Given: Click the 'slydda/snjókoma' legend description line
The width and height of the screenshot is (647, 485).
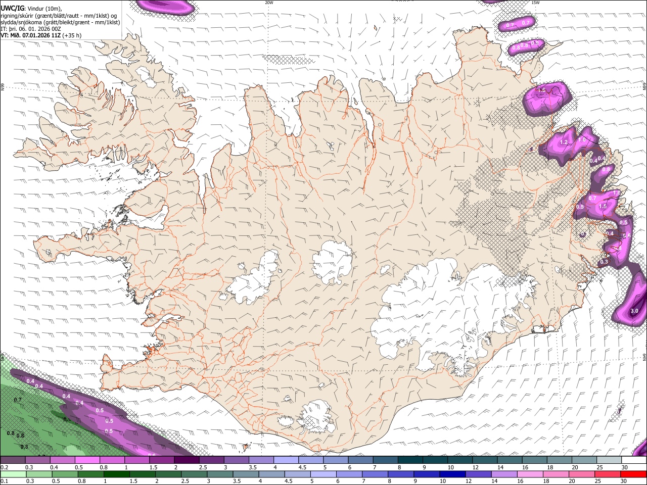Looking at the screenshot, I should click(x=60, y=22).
